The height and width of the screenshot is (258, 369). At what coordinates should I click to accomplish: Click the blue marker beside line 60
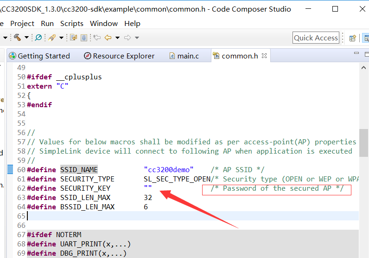[x=10, y=169]
